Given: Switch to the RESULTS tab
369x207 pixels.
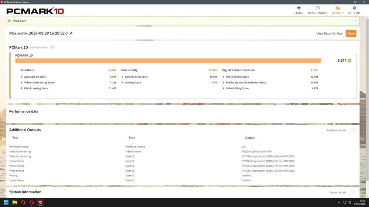Looking at the screenshot, I should coord(338,10).
